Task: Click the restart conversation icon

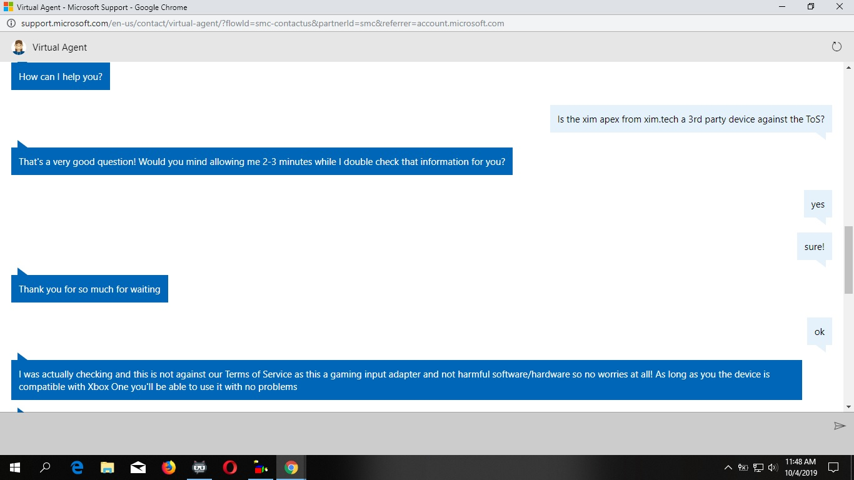Action: click(x=836, y=46)
